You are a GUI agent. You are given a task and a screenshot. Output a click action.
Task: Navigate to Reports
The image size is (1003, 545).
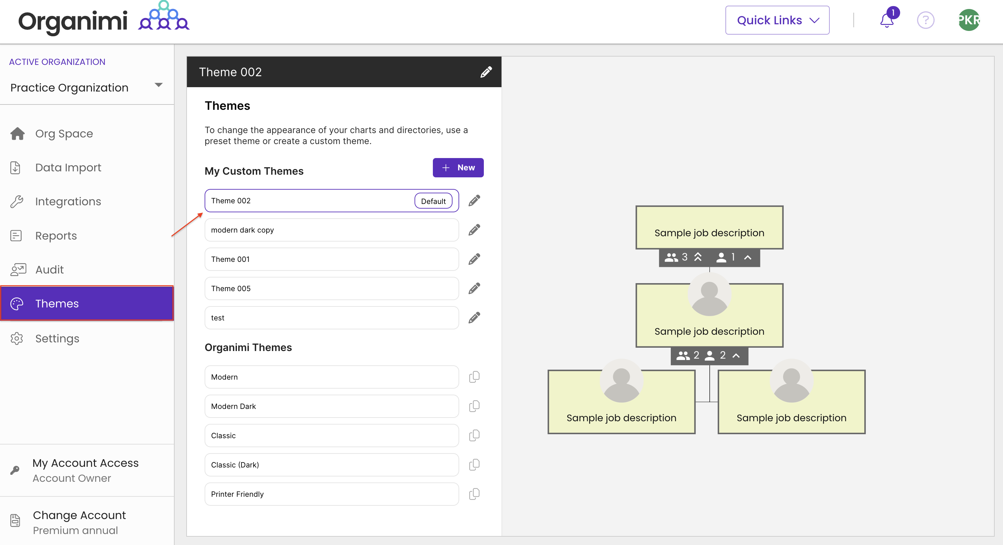(x=87, y=236)
